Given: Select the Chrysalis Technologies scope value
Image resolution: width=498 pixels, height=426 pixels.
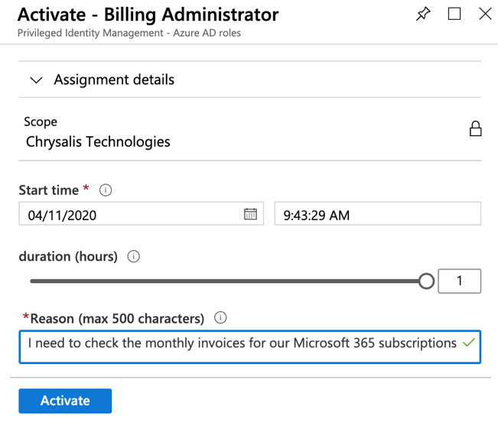Looking at the screenshot, I should point(98,141).
